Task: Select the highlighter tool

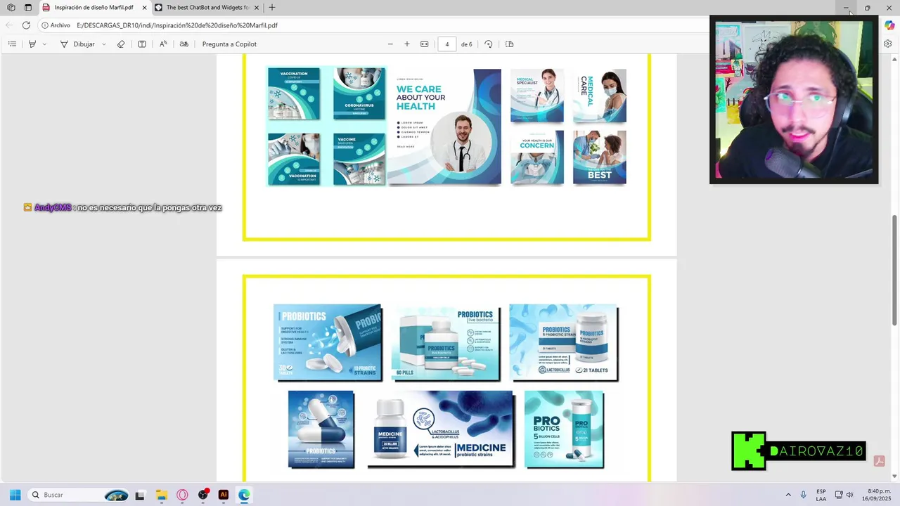Action: tap(32, 44)
